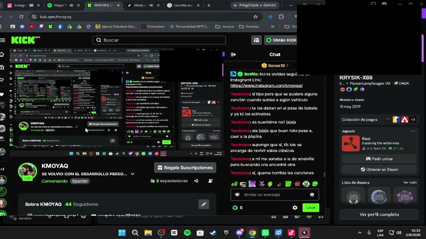Click Ver todo in Lista de deseos

410,183
